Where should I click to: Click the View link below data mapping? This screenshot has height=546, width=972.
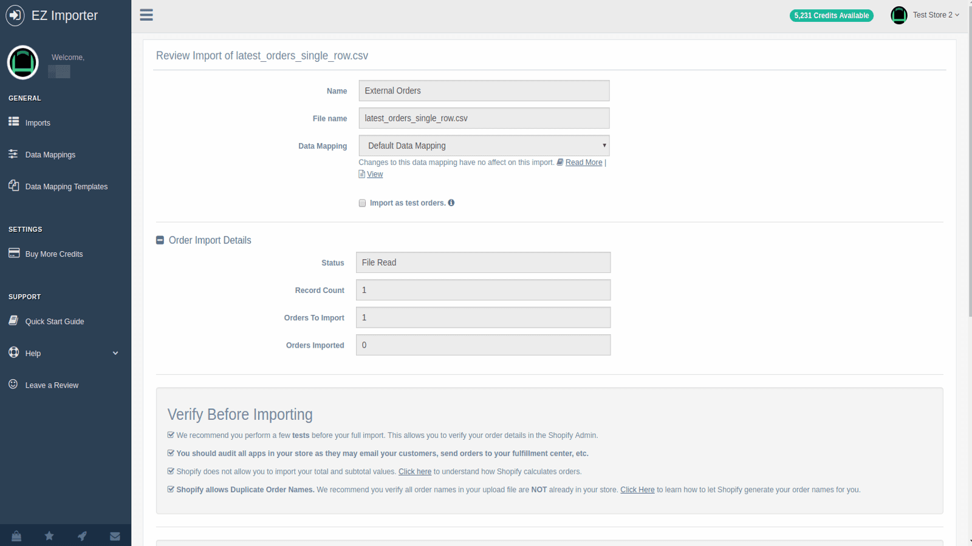374,174
